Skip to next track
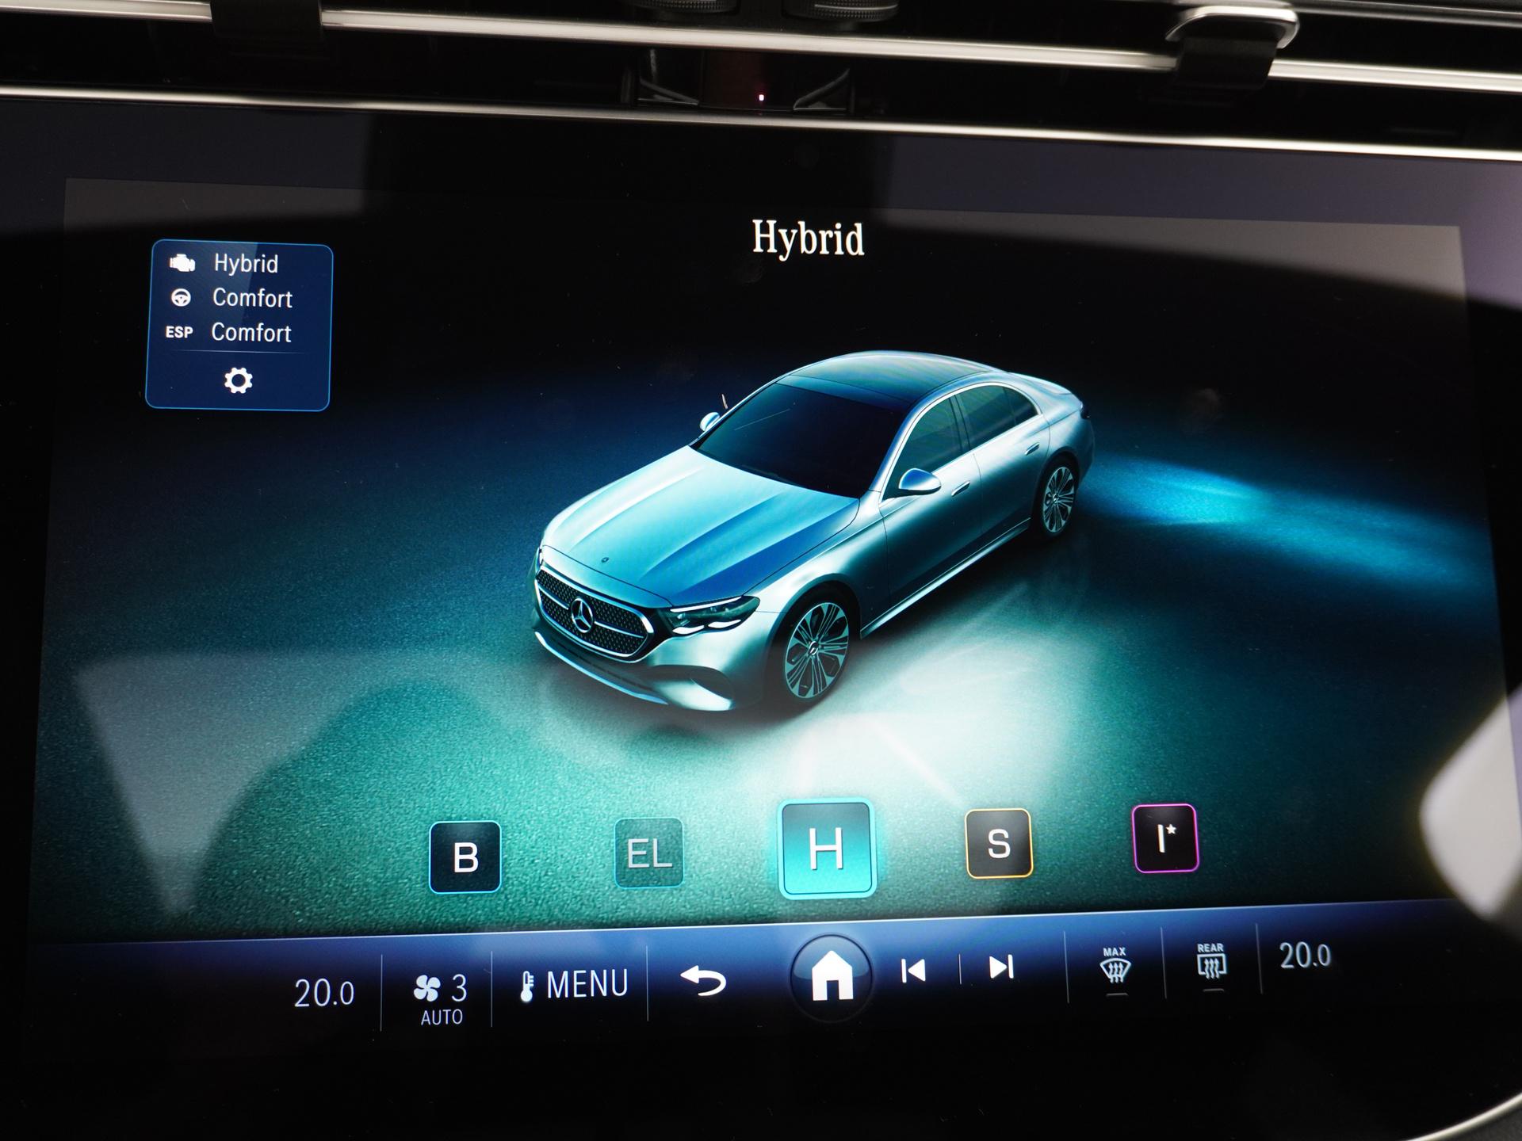 coord(1001,967)
